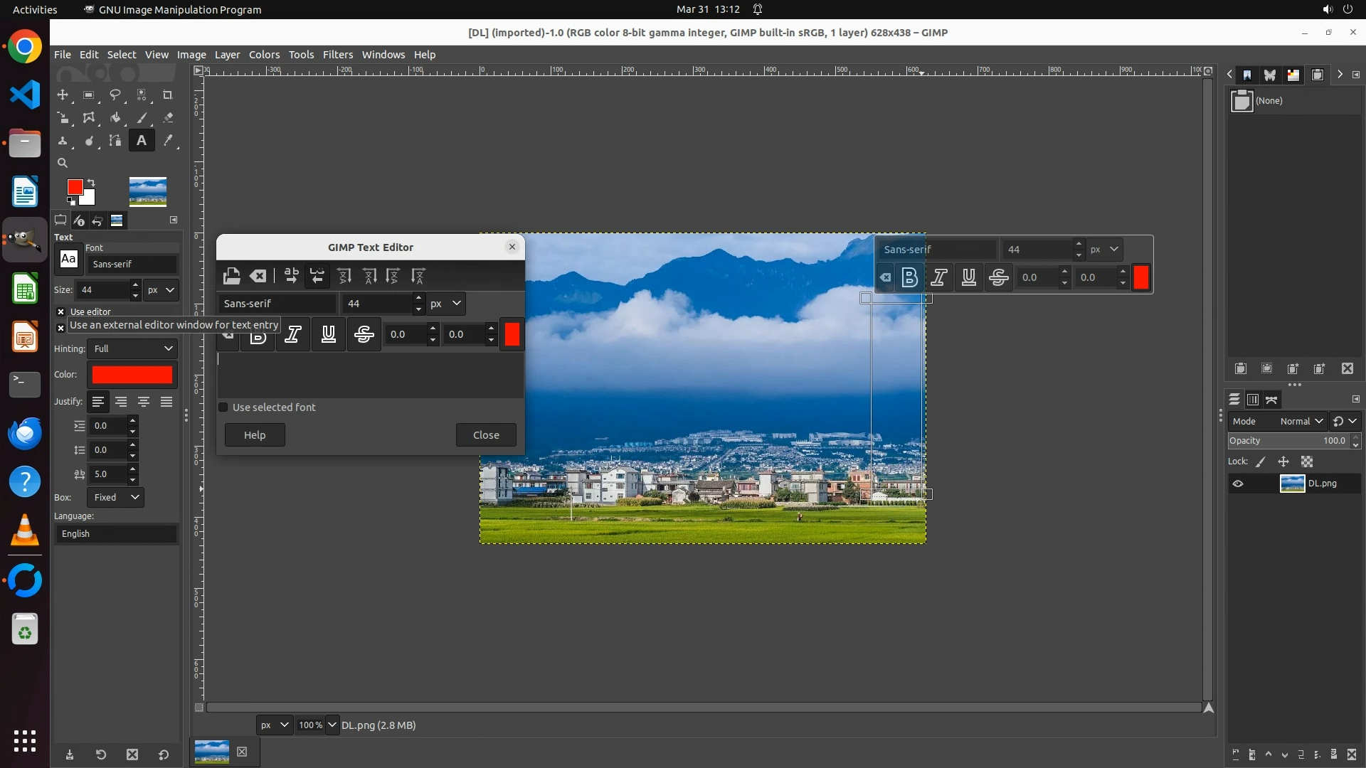Viewport: 1366px width, 768px height.
Task: Toggle Bold in on-canvas text toolbar
Action: (909, 278)
